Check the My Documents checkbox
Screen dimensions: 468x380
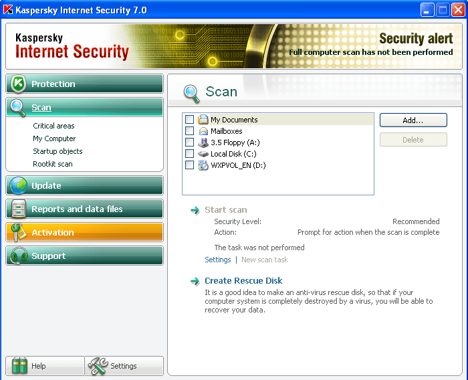[189, 120]
